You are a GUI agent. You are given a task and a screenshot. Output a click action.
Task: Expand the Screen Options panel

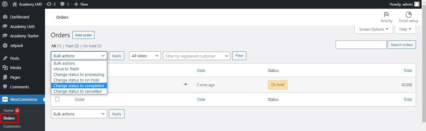[x=373, y=29]
